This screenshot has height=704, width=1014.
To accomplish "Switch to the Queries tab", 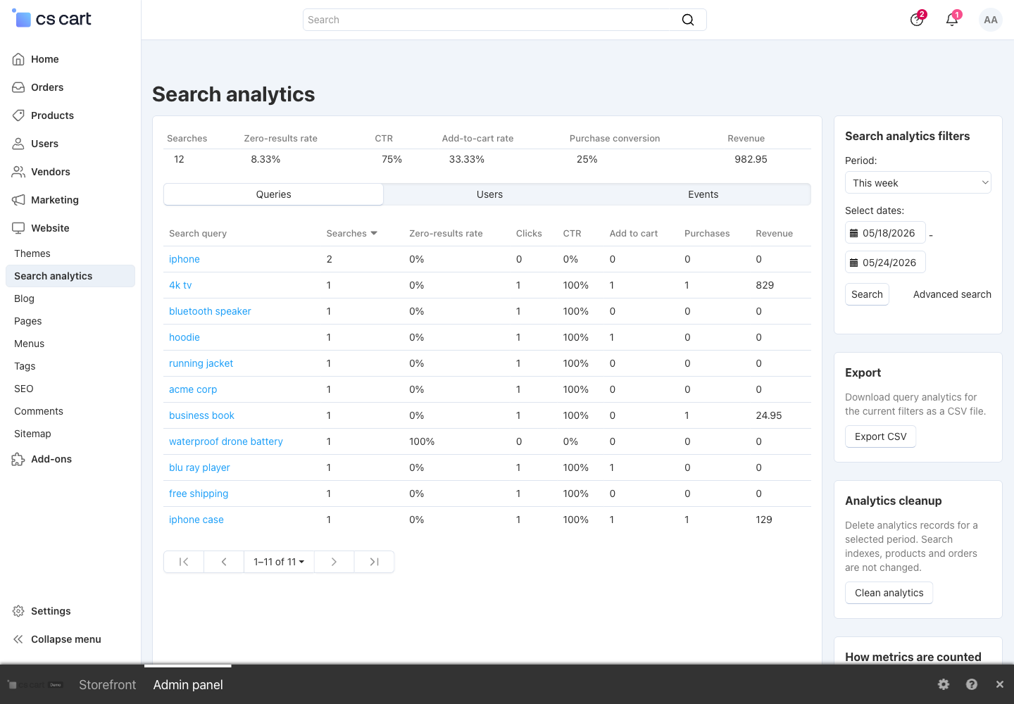I will [x=273, y=194].
